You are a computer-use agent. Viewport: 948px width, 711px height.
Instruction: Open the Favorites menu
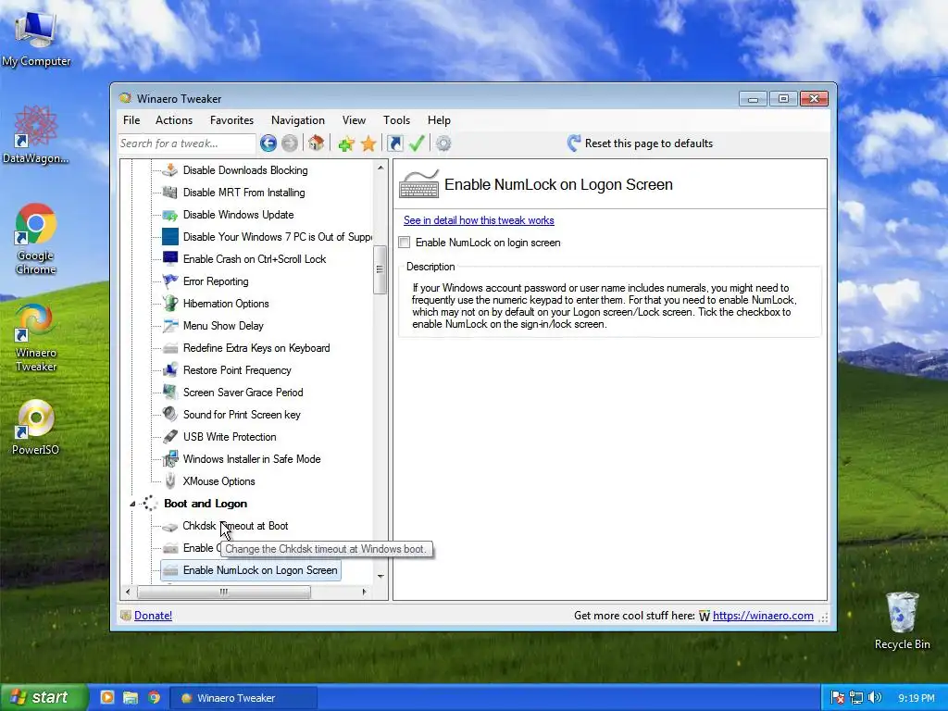(231, 120)
